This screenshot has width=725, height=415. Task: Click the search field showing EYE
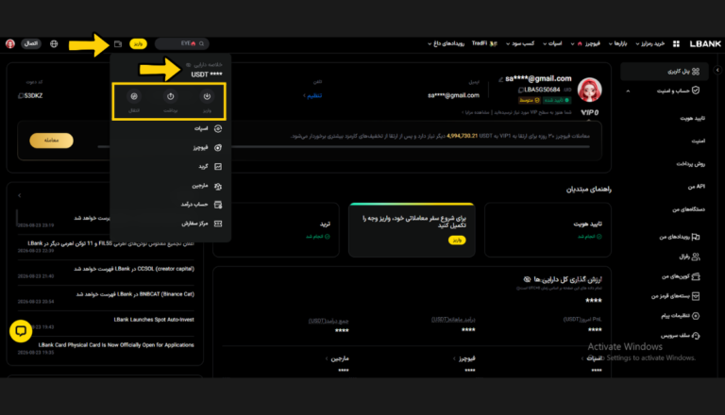181,44
